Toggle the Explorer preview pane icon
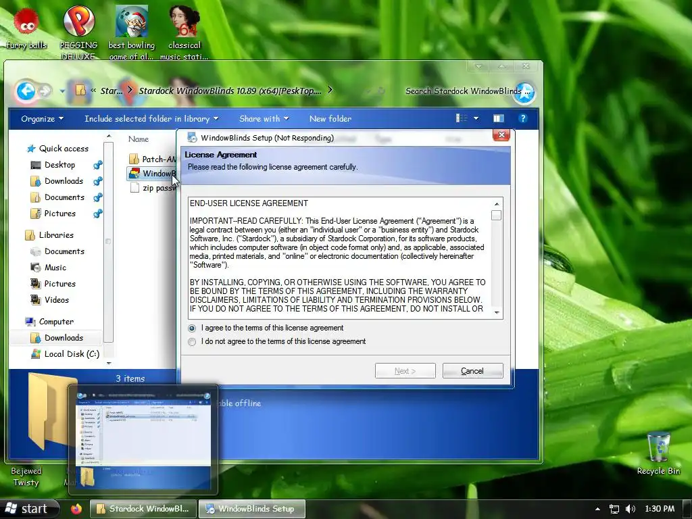The width and height of the screenshot is (692, 519). [x=499, y=118]
